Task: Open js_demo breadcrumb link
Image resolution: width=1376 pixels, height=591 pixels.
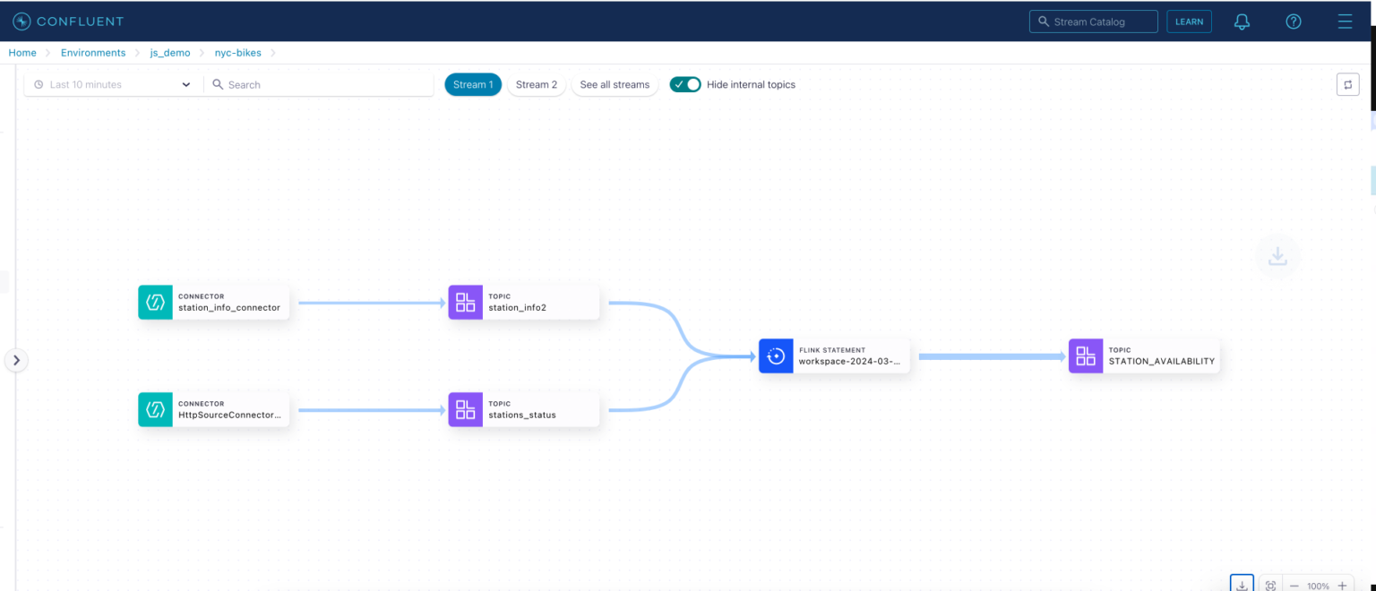Action: click(170, 53)
